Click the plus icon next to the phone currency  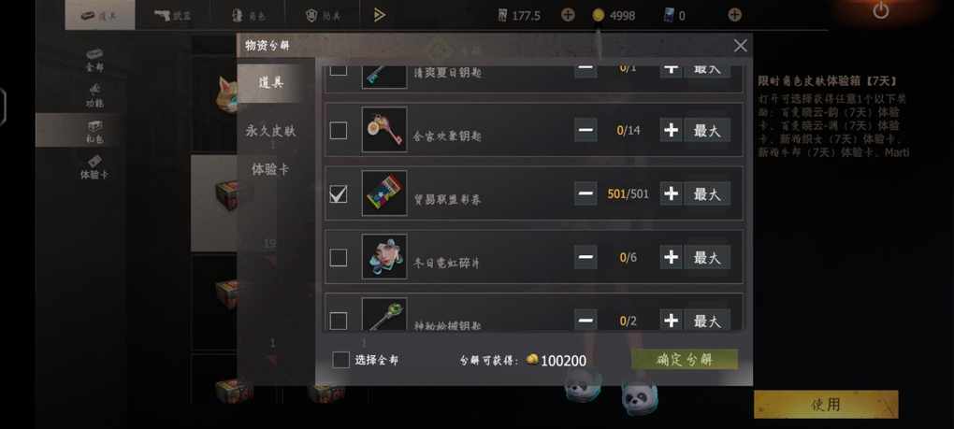click(735, 15)
